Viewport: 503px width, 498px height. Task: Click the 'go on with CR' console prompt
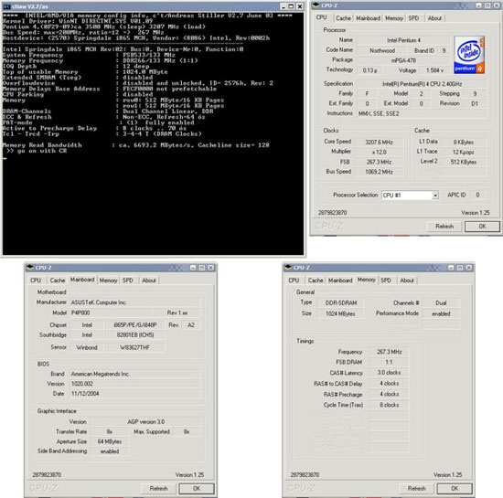coord(37,151)
